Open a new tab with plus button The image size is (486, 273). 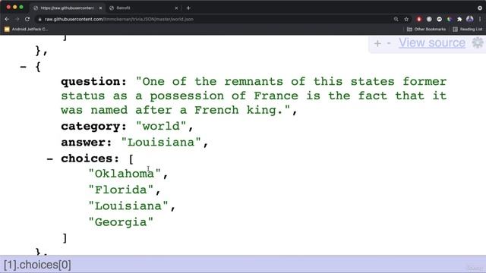coord(188,8)
